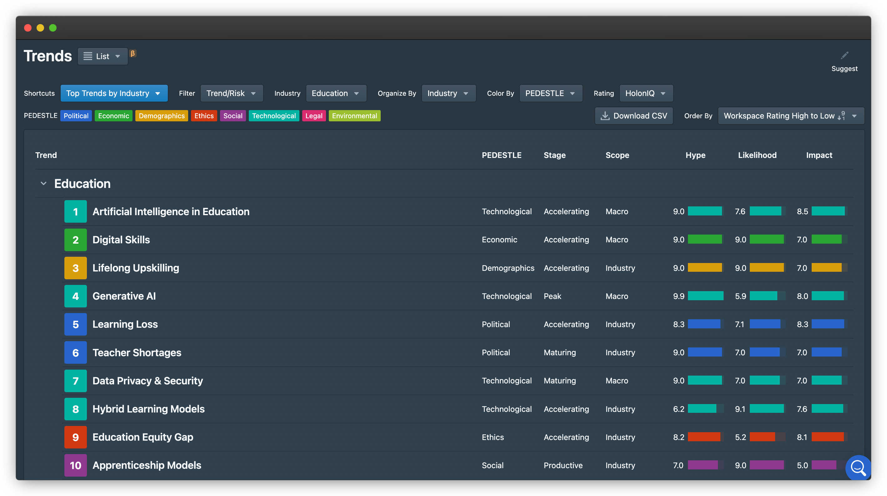Open the Generative AI trend link
The height and width of the screenshot is (496, 887).
point(124,296)
